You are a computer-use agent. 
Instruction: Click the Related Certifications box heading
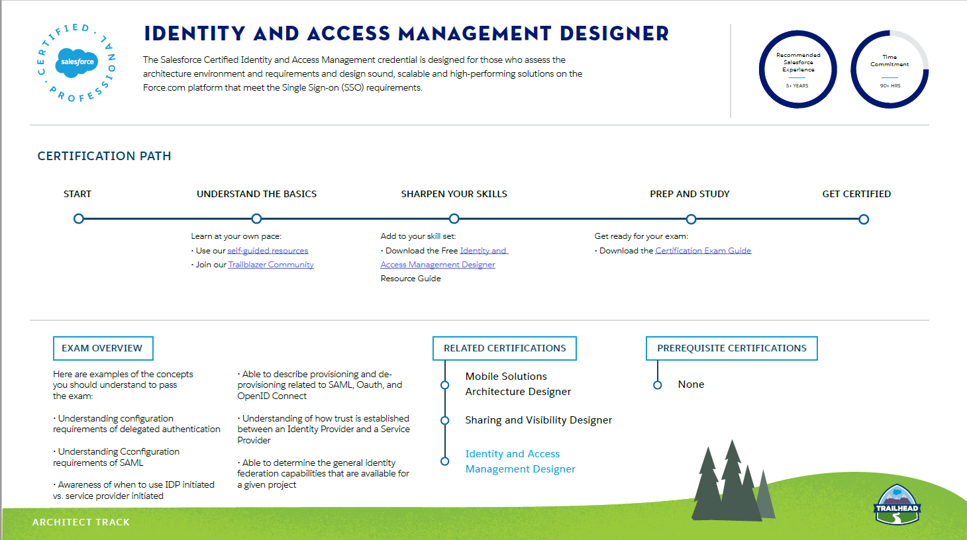click(x=505, y=348)
